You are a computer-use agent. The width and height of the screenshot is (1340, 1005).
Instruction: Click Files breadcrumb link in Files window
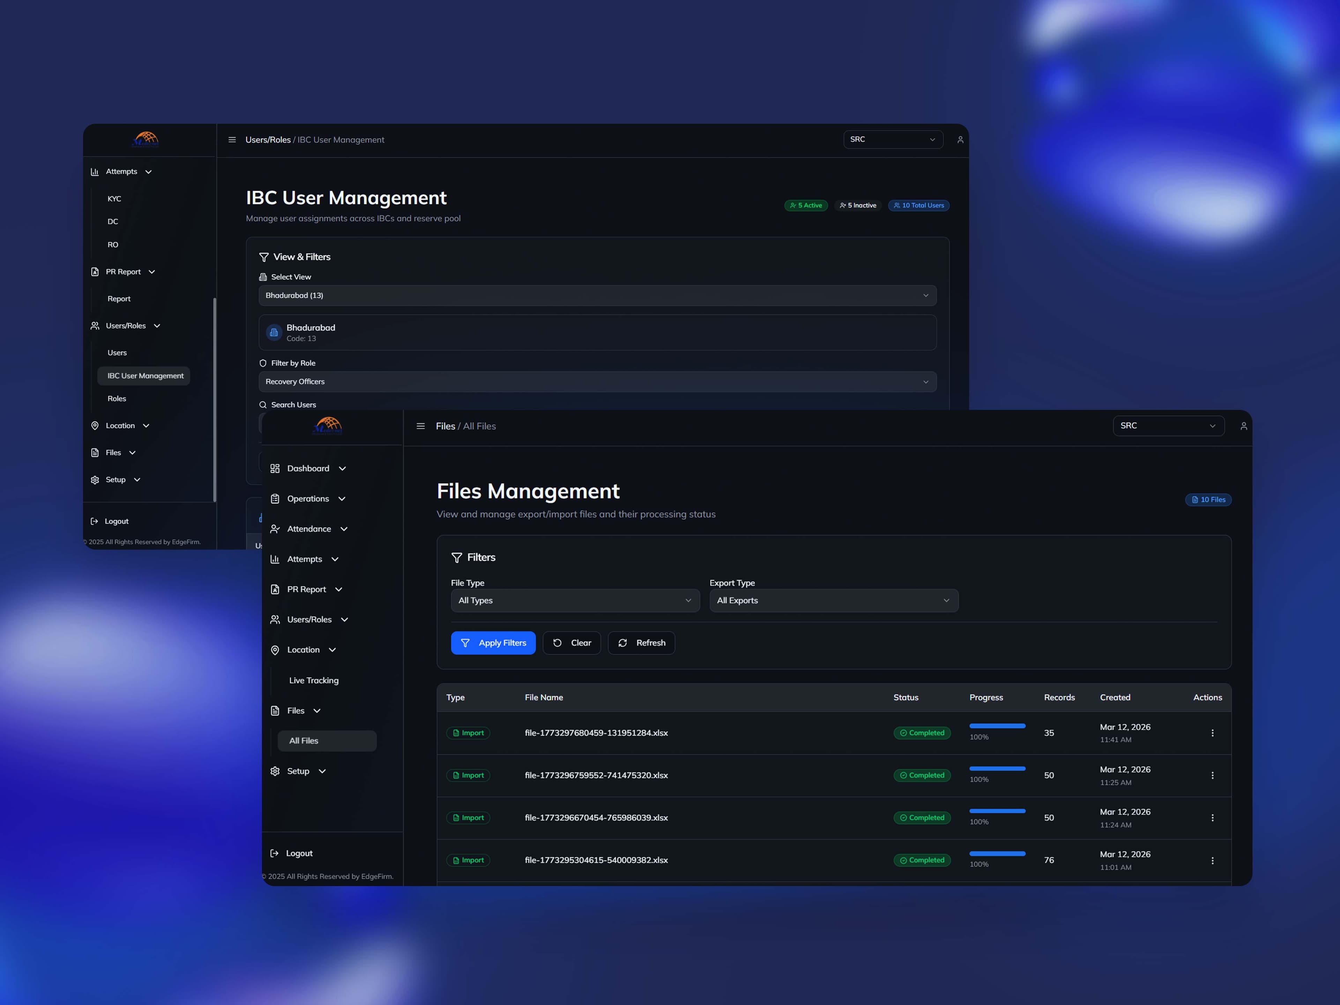tap(445, 426)
